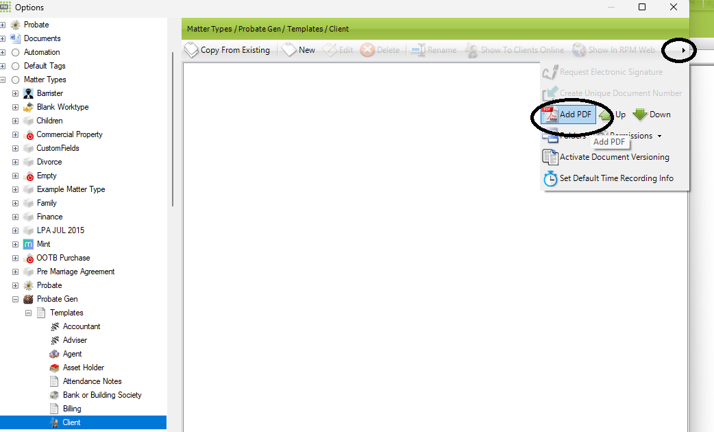
Task: Collapse the Matter Types node
Action: (x=3, y=80)
